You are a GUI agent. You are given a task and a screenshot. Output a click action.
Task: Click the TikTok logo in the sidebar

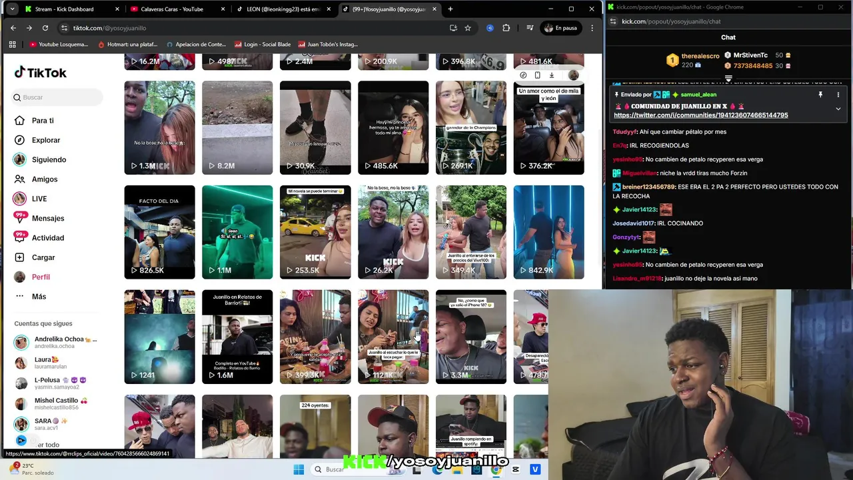41,73
